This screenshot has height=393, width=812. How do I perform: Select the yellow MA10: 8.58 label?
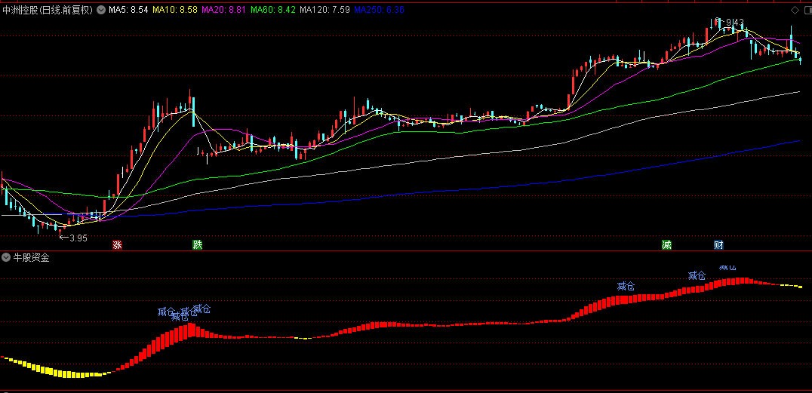tap(175, 10)
